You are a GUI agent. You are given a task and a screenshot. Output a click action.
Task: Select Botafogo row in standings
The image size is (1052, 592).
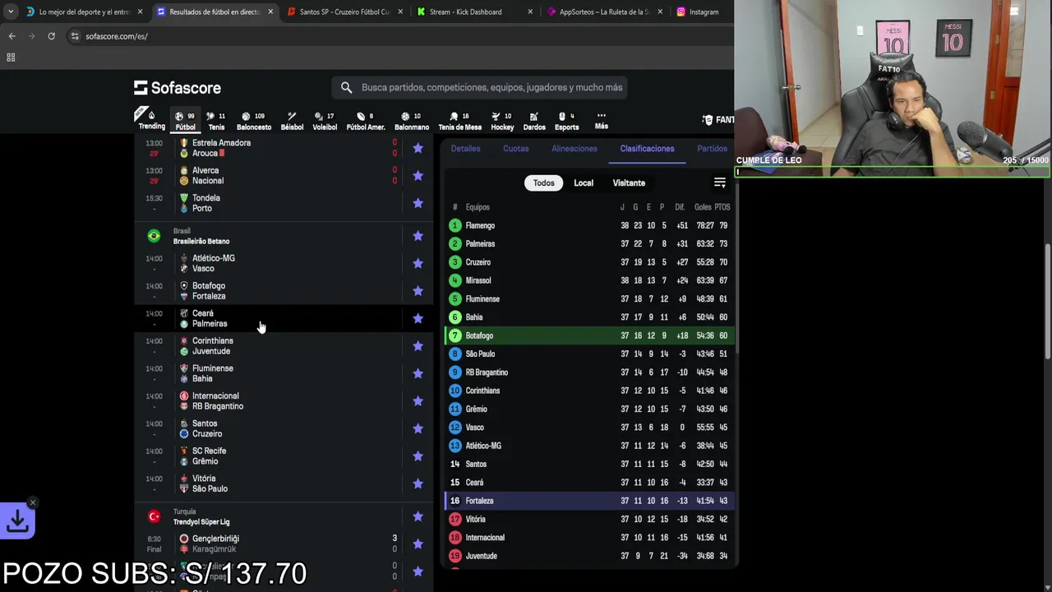[589, 335]
